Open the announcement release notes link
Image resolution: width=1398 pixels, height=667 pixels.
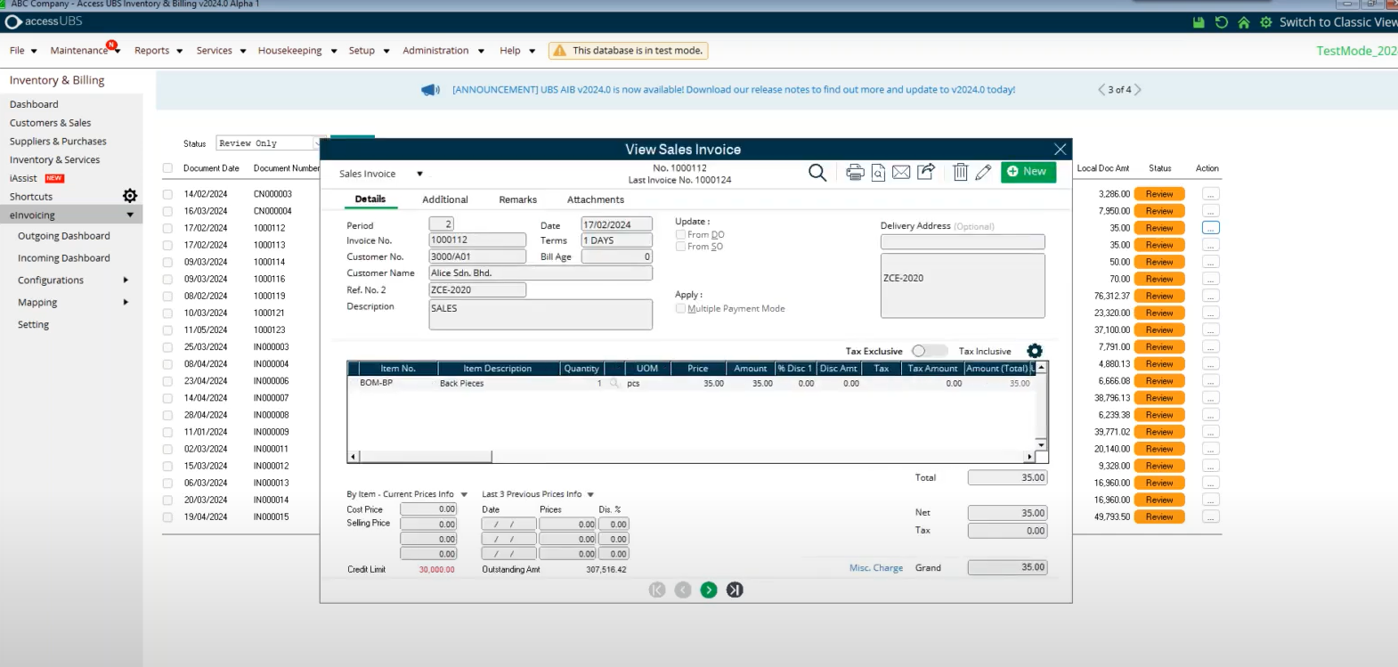[734, 90]
